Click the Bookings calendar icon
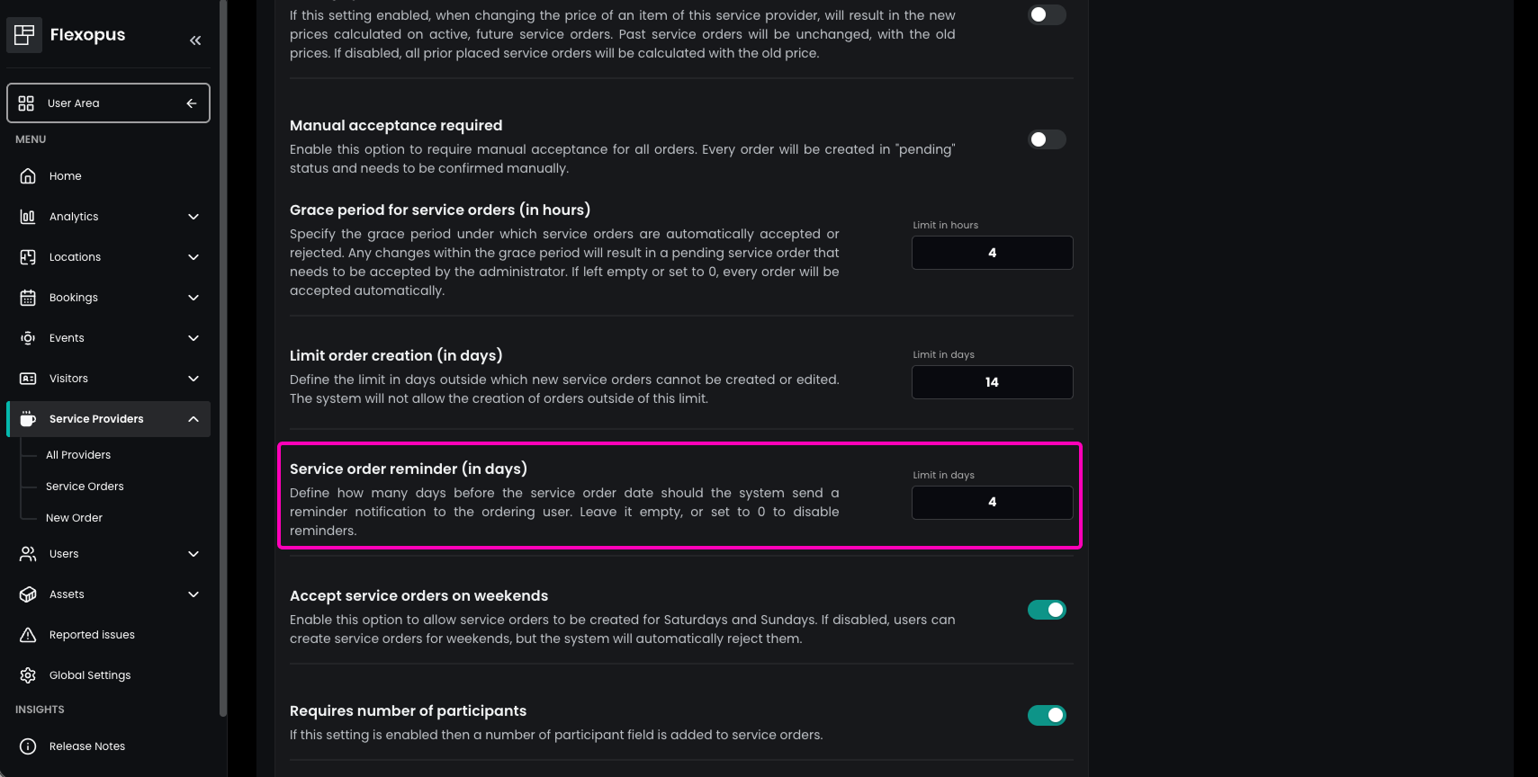This screenshot has width=1538, height=777. tap(28, 298)
